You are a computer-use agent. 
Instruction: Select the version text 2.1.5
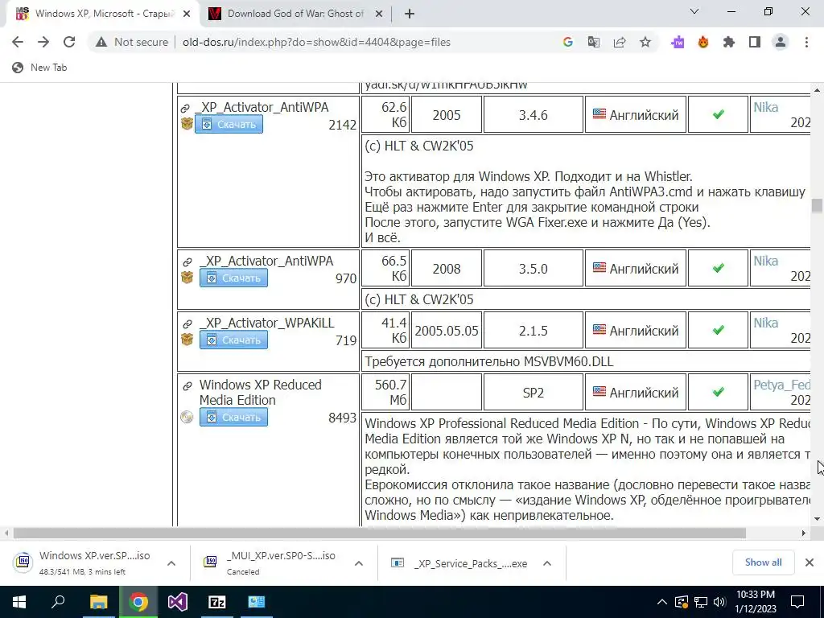pos(533,331)
